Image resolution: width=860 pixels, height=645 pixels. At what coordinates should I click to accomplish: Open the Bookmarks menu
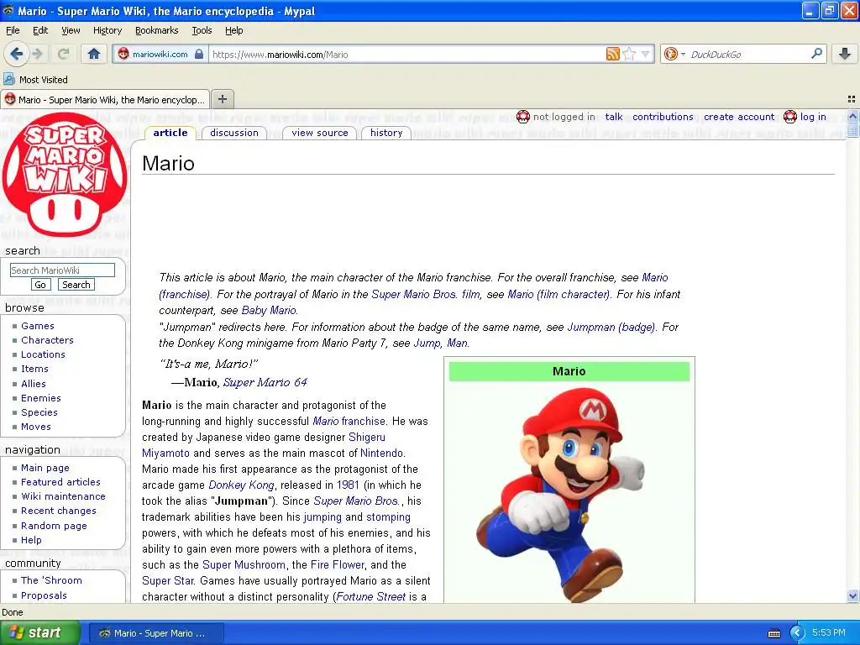(157, 31)
